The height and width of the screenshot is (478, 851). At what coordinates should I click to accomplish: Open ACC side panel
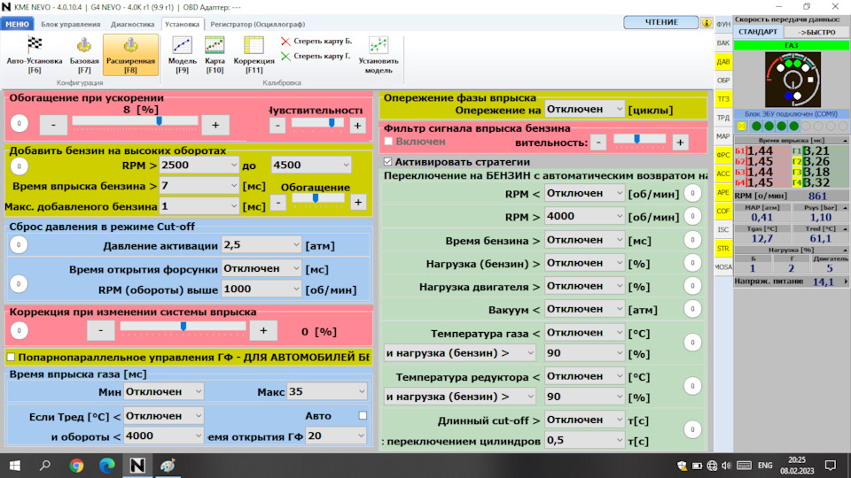coord(723,173)
